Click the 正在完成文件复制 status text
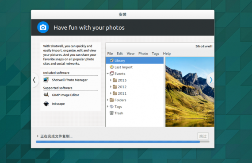Viewport: 252px width, 163px height. 57,136
